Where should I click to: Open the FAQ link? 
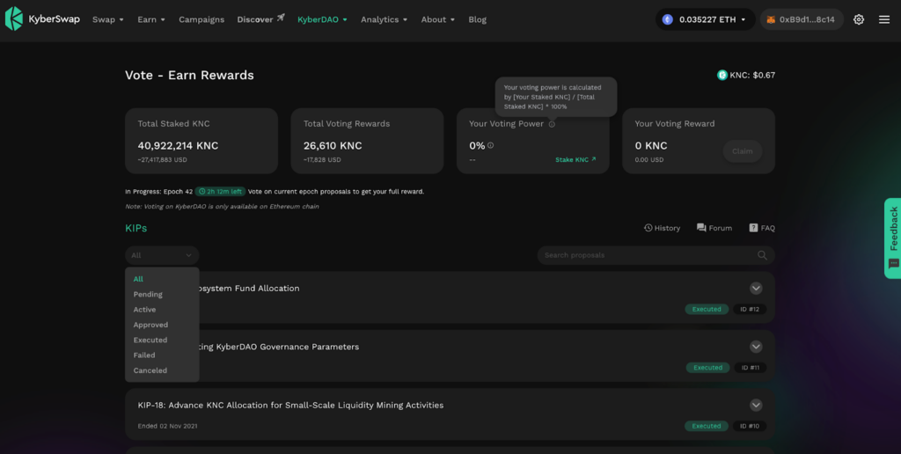pyautogui.click(x=762, y=228)
